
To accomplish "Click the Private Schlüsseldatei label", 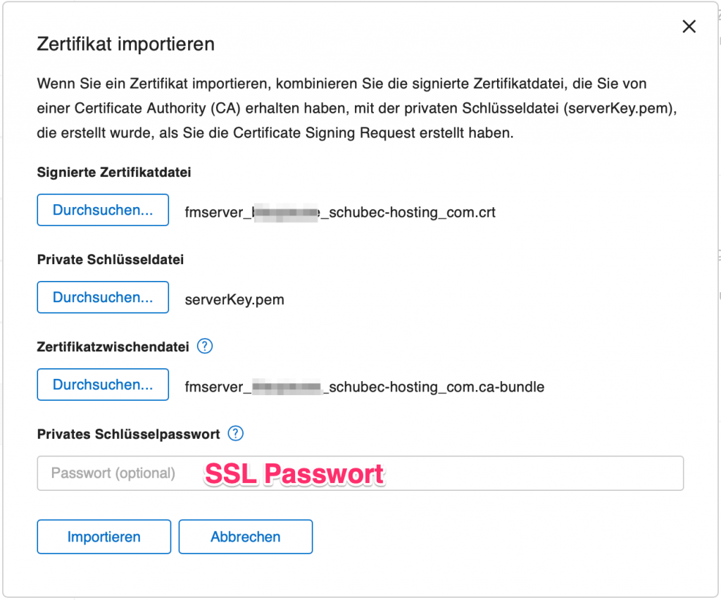I will click(x=111, y=260).
